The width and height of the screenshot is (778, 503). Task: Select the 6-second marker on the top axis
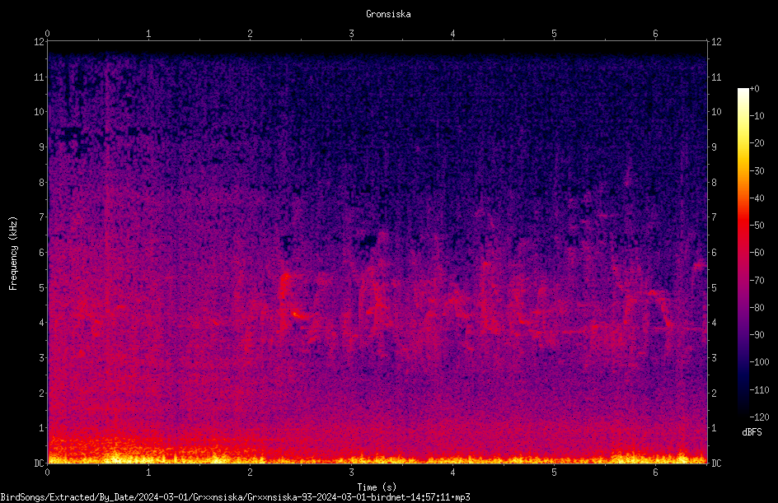(655, 34)
